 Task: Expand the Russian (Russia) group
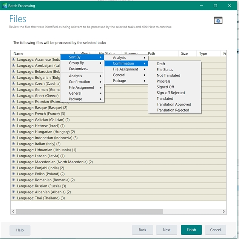click(x=14, y=185)
